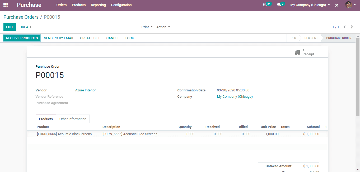
Task: Click the Taxes column header
Action: pos(285,127)
